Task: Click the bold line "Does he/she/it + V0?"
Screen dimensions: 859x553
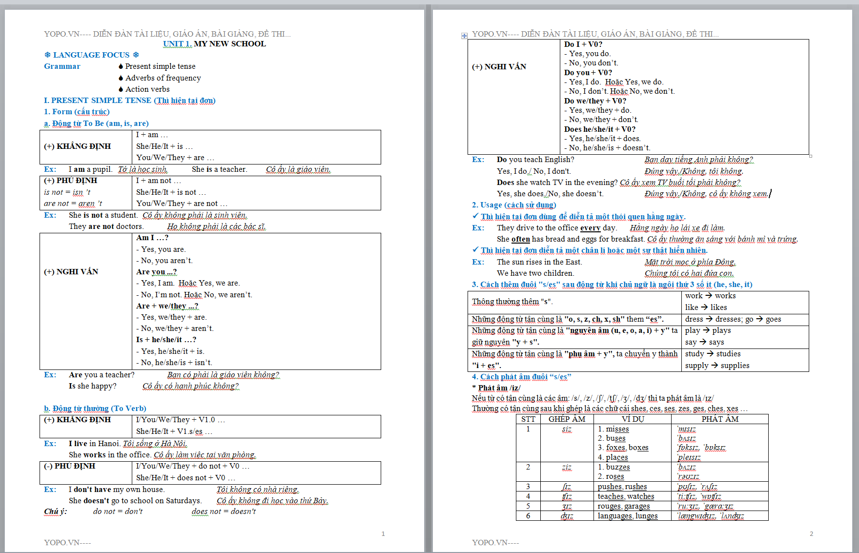Action: 600,129
